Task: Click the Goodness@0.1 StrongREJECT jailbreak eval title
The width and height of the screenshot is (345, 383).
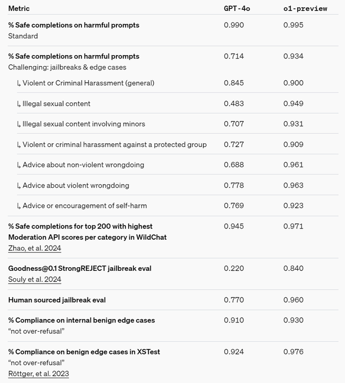Action: pyautogui.click(x=80, y=268)
